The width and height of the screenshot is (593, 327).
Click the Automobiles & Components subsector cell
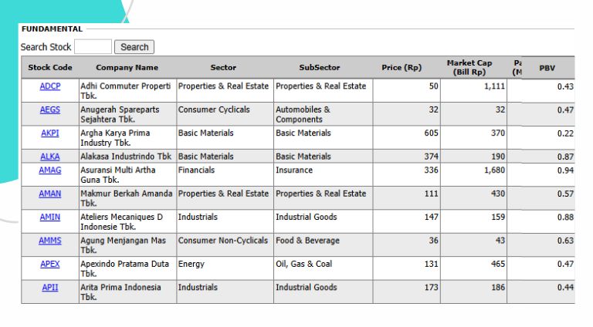coord(324,114)
